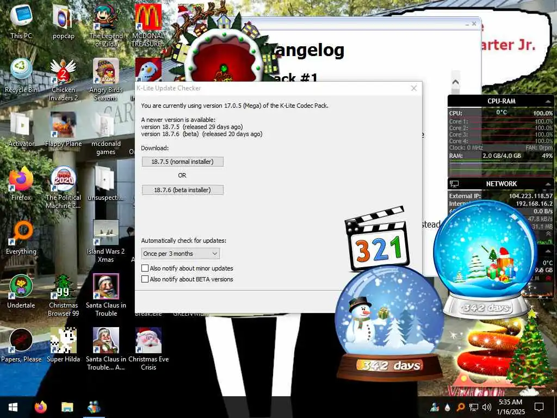The height and width of the screenshot is (418, 557).
Task: Click the network tray icon
Action: tap(474, 407)
